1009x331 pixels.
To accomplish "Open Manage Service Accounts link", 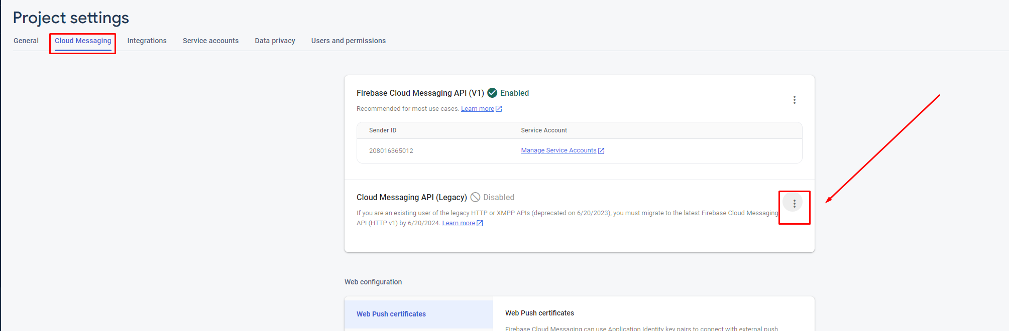I will 558,150.
